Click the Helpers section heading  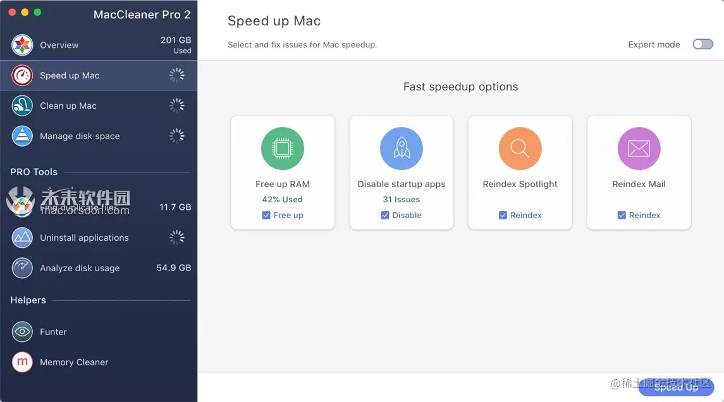tap(28, 300)
